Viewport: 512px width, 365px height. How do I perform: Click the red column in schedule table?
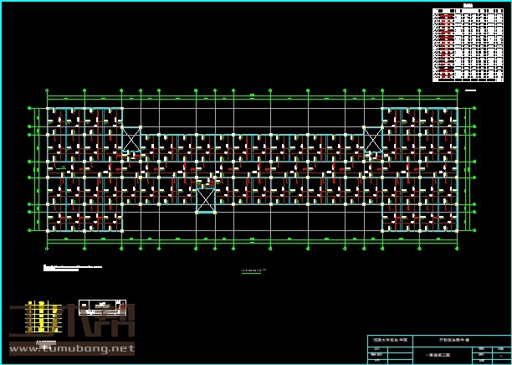click(449, 45)
